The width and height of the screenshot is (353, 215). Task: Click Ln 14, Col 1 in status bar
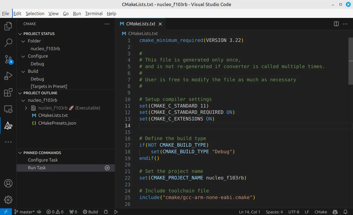click(x=250, y=212)
